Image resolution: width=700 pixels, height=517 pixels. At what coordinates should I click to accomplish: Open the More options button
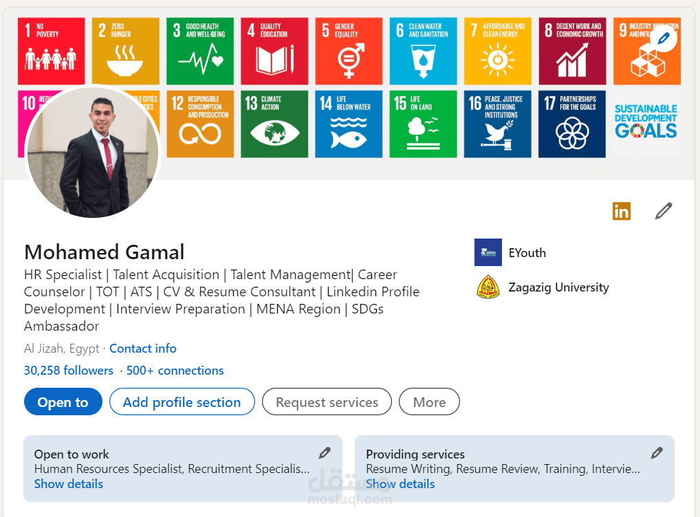(429, 401)
